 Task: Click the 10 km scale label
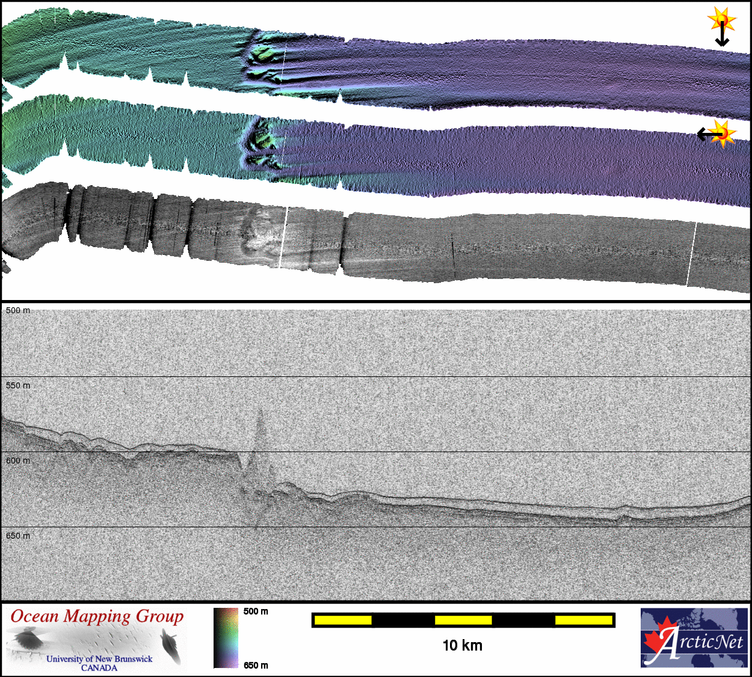click(x=462, y=646)
